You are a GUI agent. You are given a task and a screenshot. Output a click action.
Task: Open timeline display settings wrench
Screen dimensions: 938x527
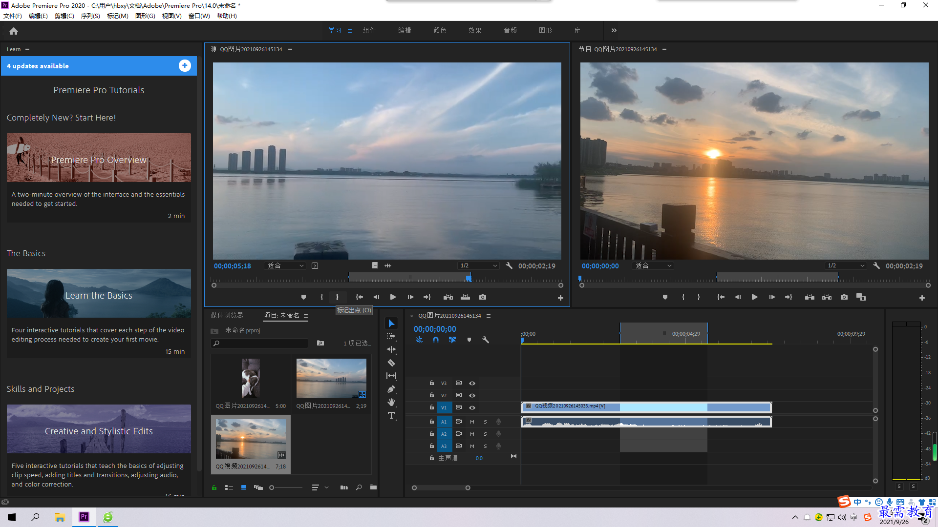tap(486, 340)
